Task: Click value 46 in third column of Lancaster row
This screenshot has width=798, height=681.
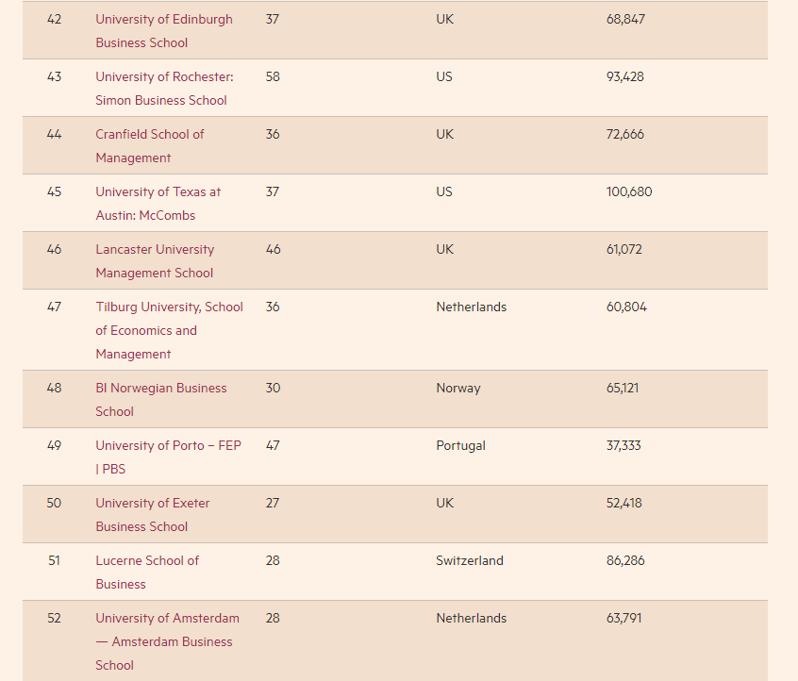Action: tap(274, 249)
